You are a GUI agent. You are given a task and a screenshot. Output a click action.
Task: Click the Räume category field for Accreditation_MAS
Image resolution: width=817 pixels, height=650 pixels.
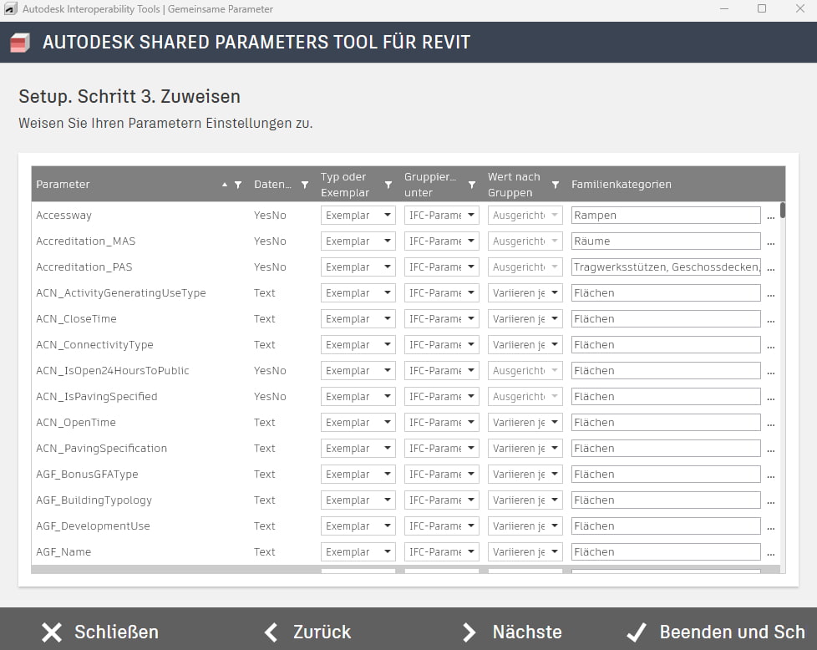click(666, 241)
